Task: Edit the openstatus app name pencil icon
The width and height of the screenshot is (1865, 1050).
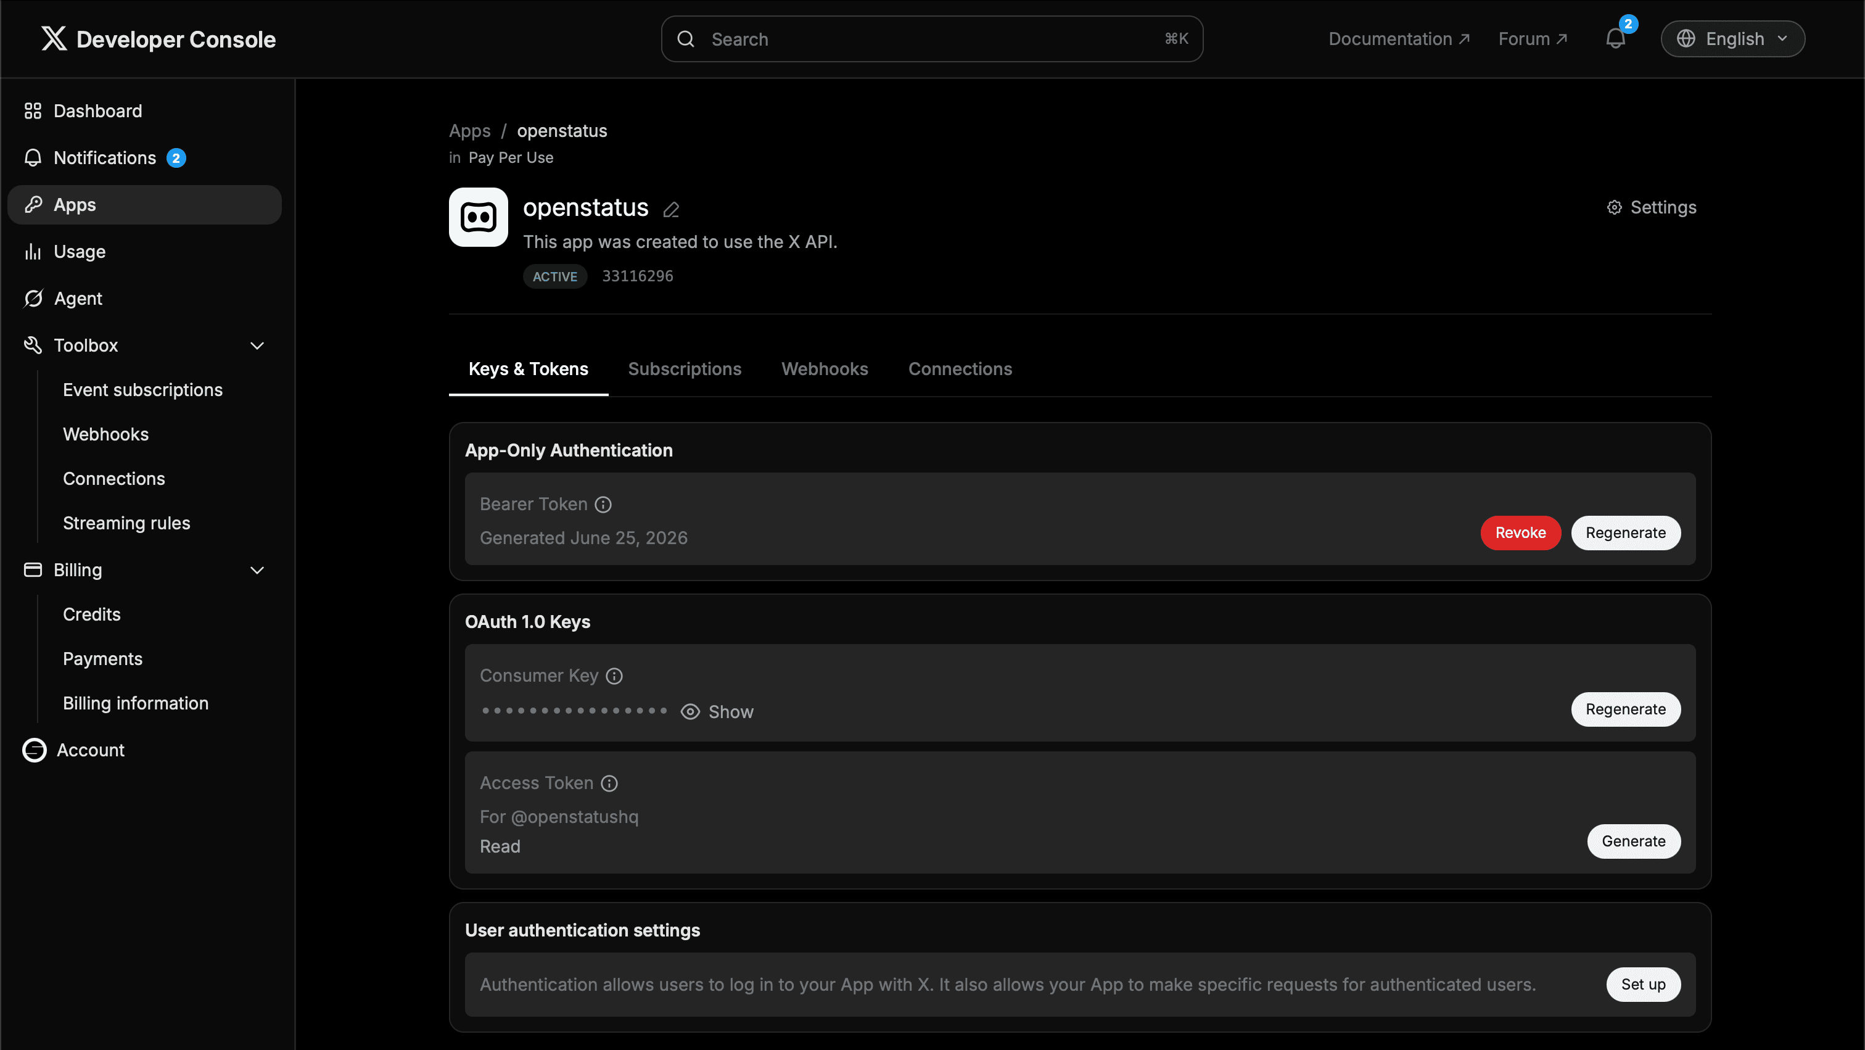Action: (x=671, y=209)
